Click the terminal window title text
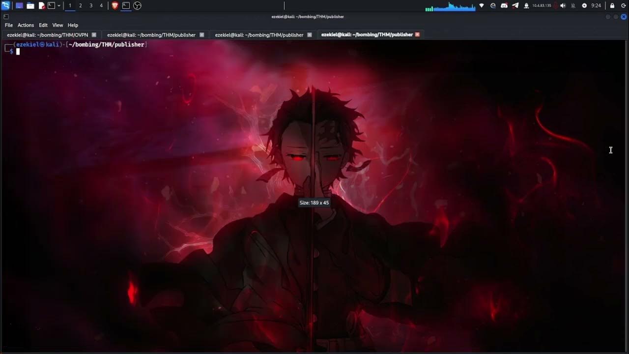 coord(308,17)
